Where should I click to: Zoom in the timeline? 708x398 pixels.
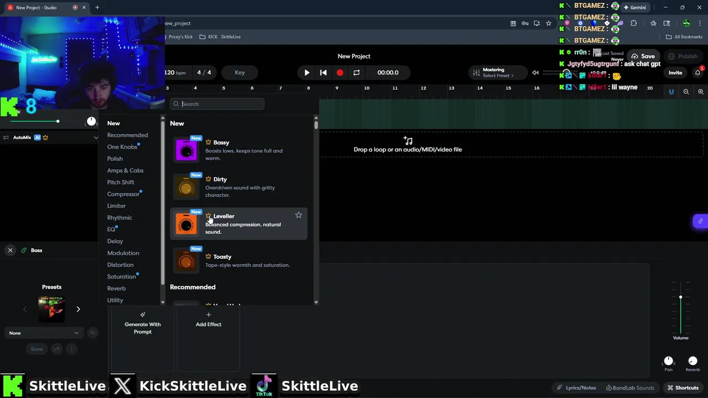point(701,92)
